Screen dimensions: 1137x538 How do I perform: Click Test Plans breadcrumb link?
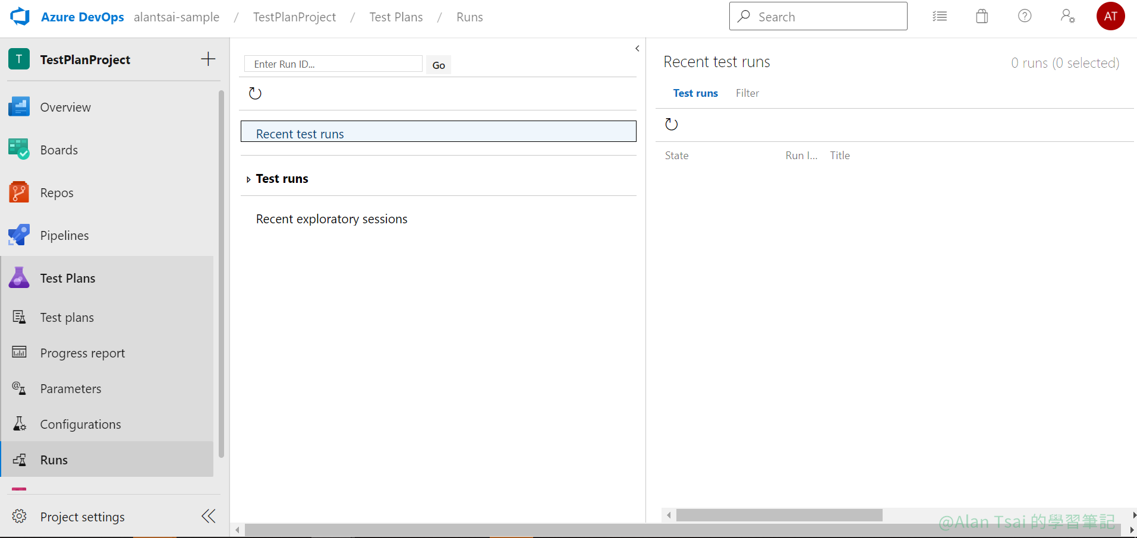point(396,17)
